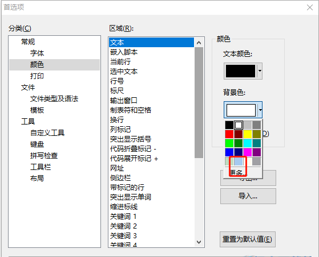The height and width of the screenshot is (257, 319).
Task: Open the 打印 category
Action: [x=37, y=76]
